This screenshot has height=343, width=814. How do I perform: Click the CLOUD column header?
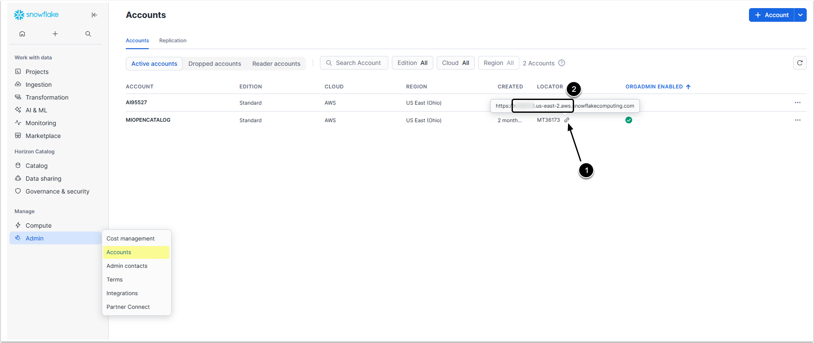[334, 87]
